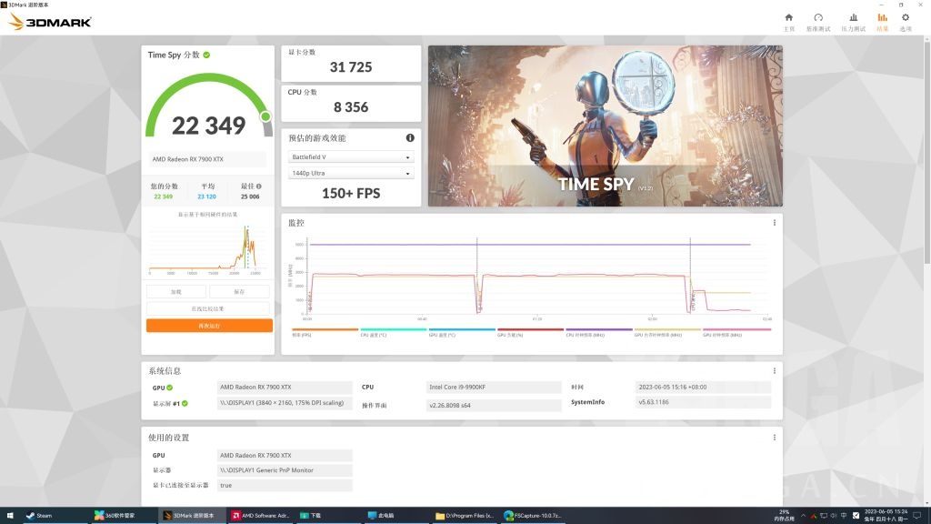Image resolution: width=931 pixels, height=524 pixels.
Task: Open the AMD Software taskbar icon
Action: tap(259, 515)
